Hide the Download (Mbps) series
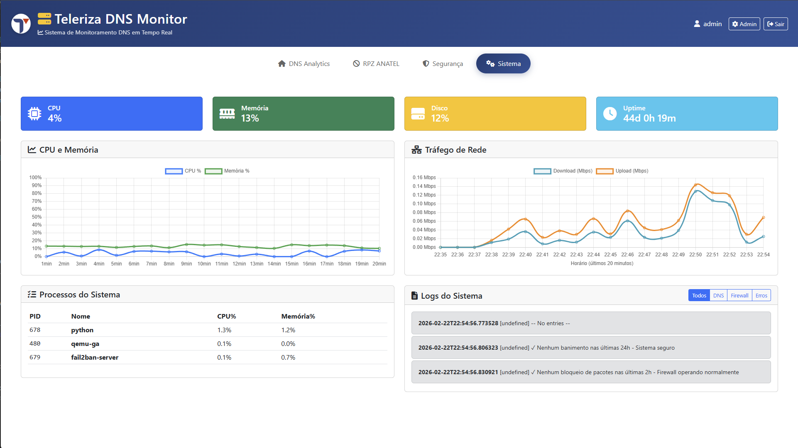 (x=542, y=171)
